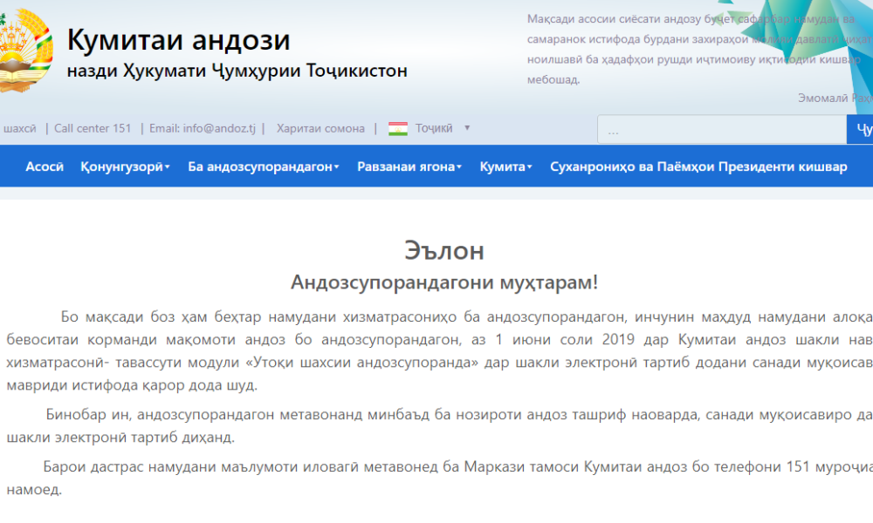Click the шахсӣ link in top bar

[x=19, y=128]
